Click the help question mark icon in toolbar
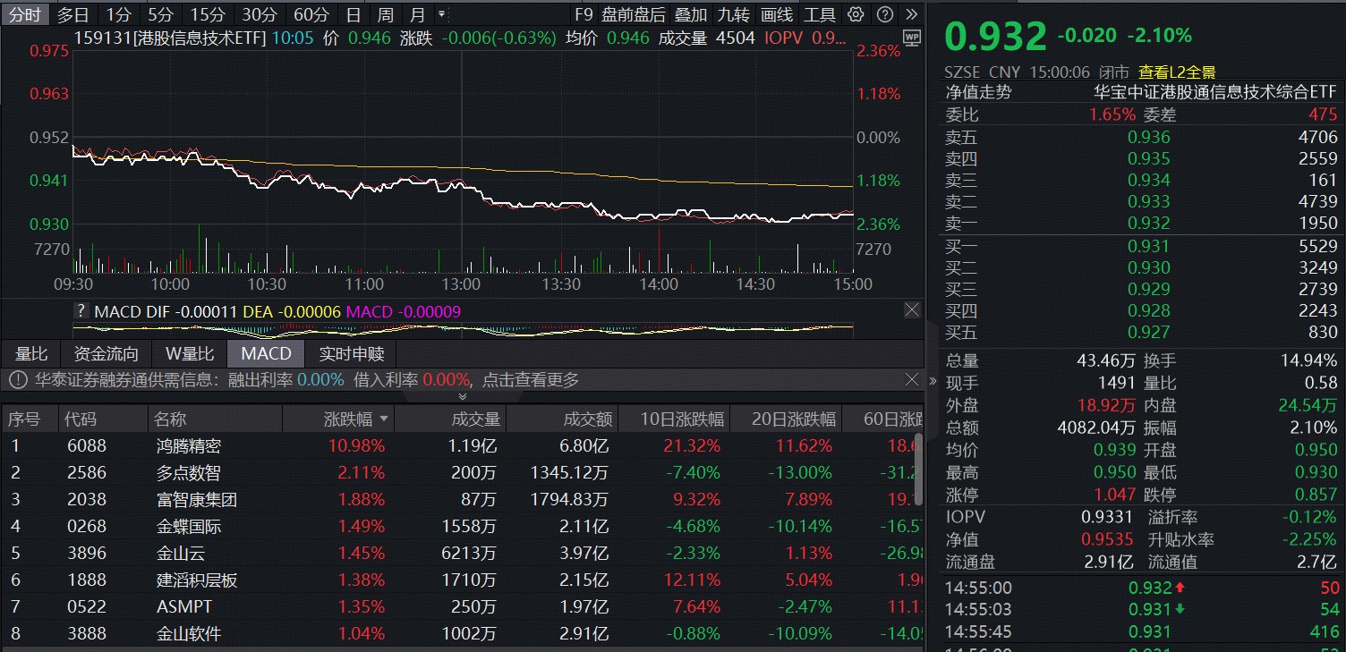This screenshot has width=1346, height=652. 884,14
